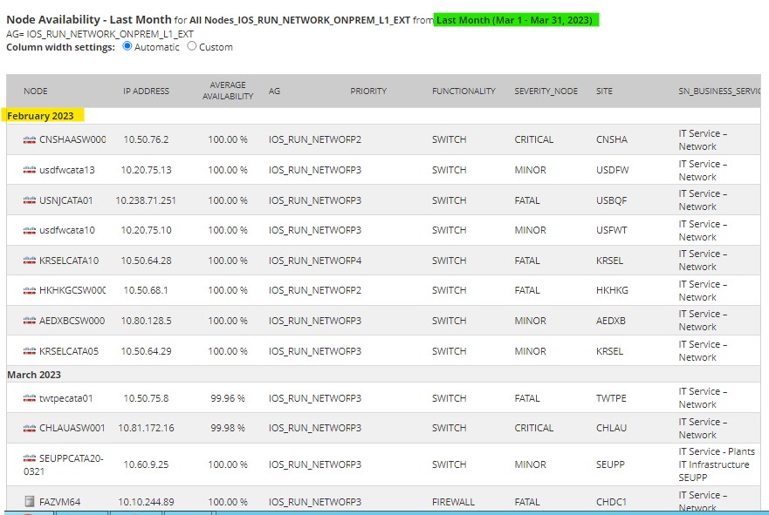Click the switch icon next to KRSELCATA10
The width and height of the screenshot is (769, 515).
[30, 261]
